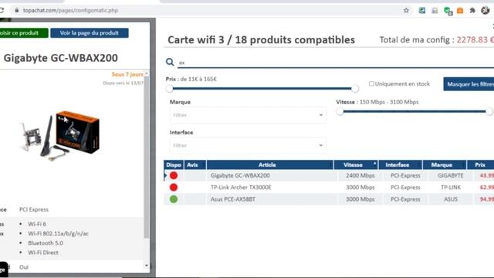The height and width of the screenshot is (278, 494).
Task: Click the red availability dot for Gigabyte GC-WBAX200
Action: coord(174,175)
